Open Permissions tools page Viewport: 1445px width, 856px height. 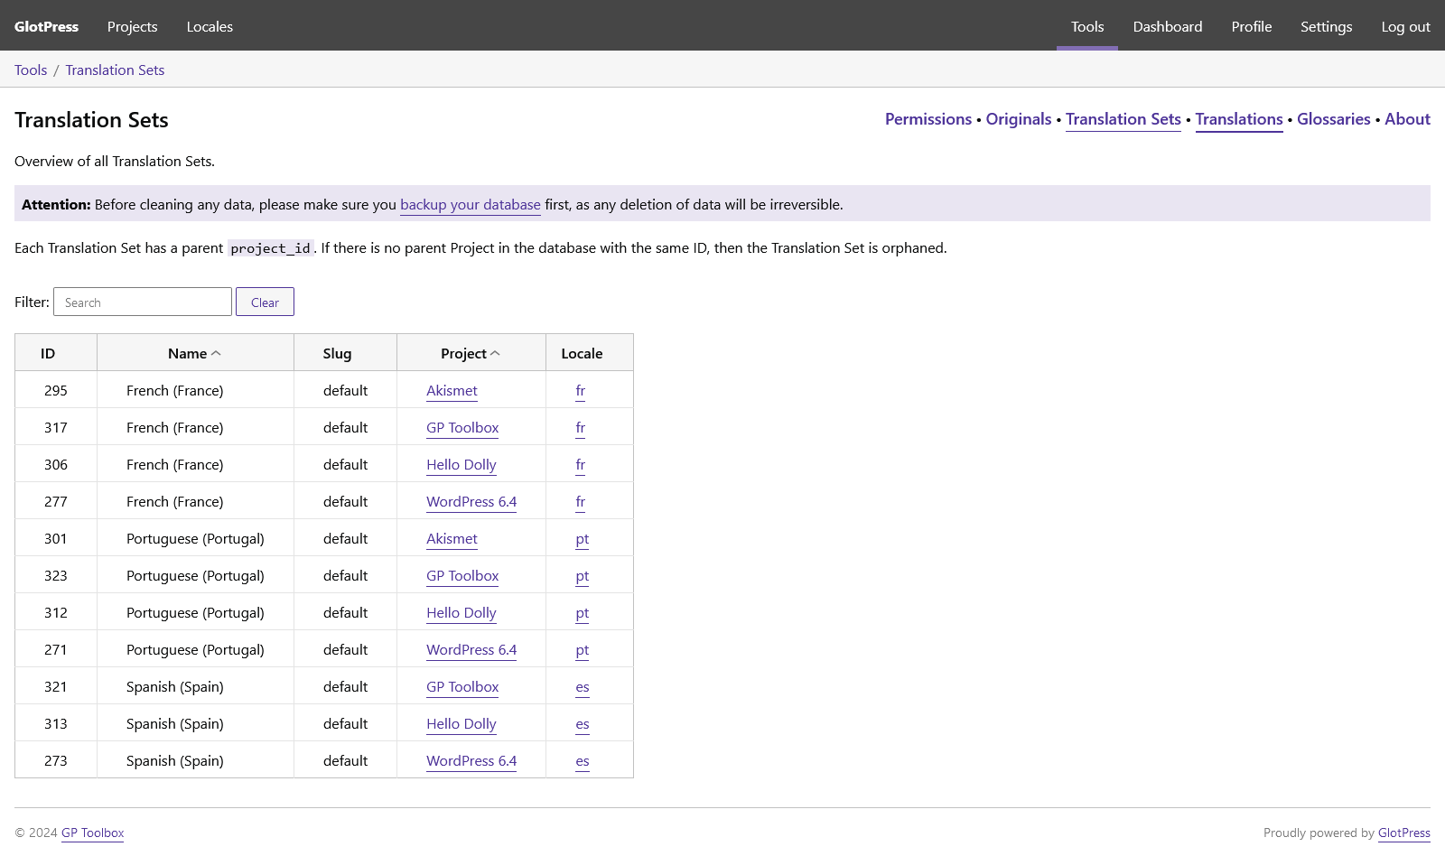(928, 119)
